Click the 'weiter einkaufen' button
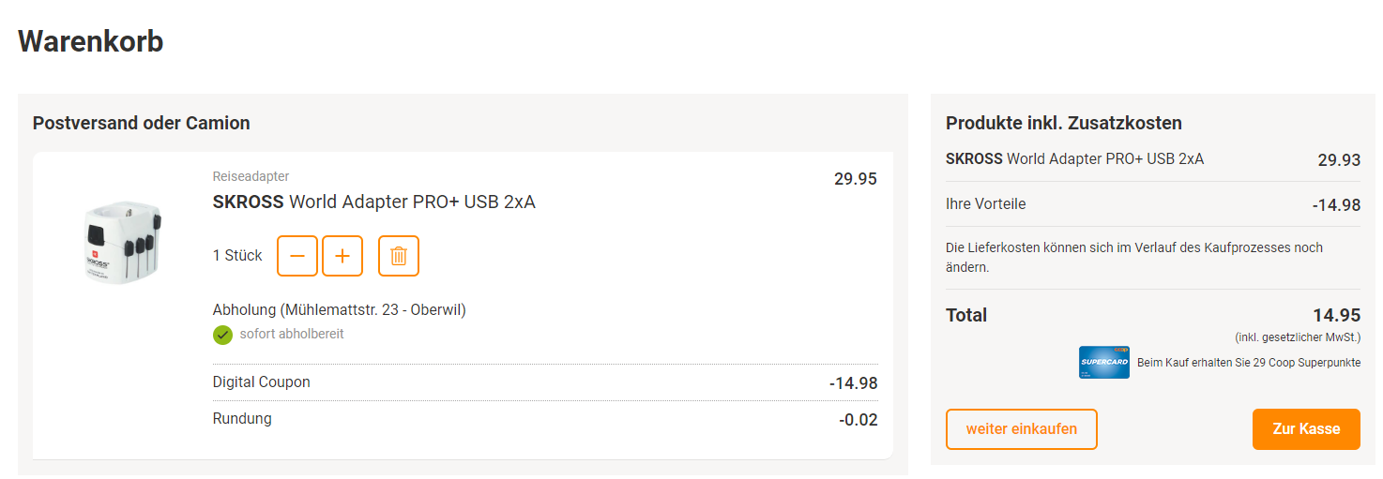The width and height of the screenshot is (1383, 479). pos(1021,429)
